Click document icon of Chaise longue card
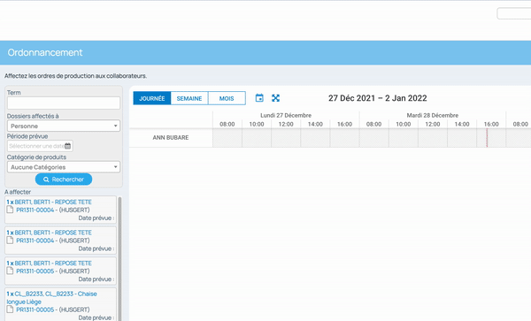Screen dimensions: 531x321 pyautogui.click(x=10, y=310)
